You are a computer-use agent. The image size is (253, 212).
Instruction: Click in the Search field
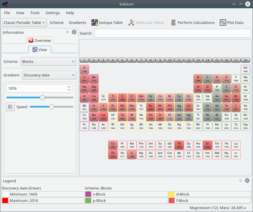pos(173,33)
